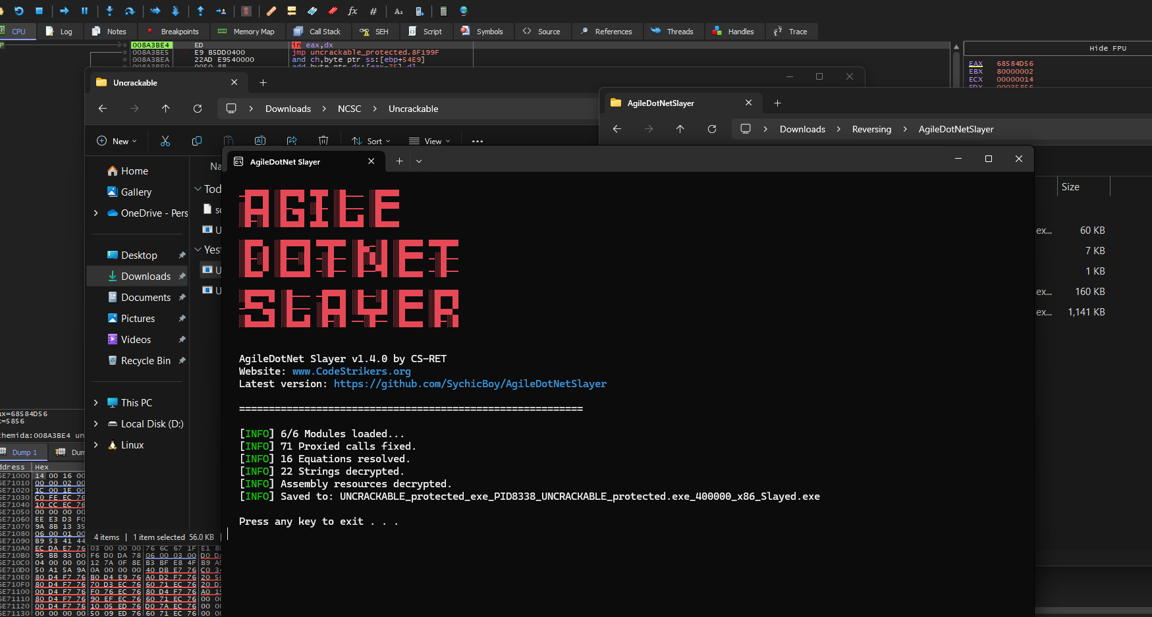Open the GitHub AgileDotNetSlayer link
This screenshot has width=1152, height=617.
[x=470, y=384]
